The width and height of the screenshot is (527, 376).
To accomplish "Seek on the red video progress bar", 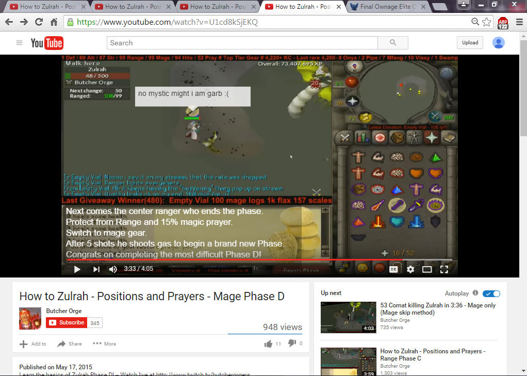I will [259, 260].
